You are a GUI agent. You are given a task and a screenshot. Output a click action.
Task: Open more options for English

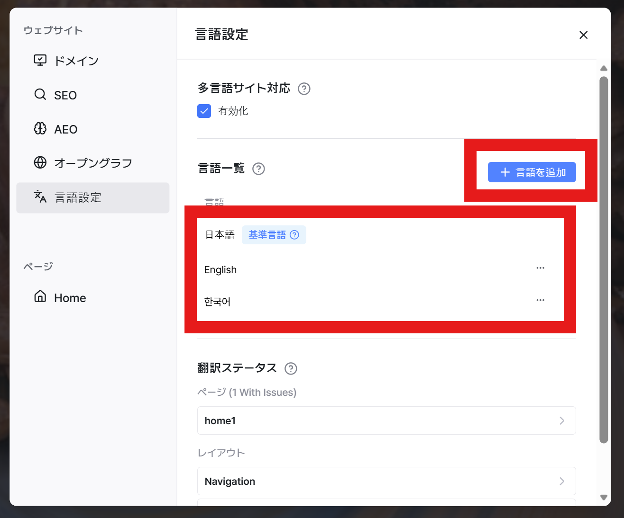540,268
